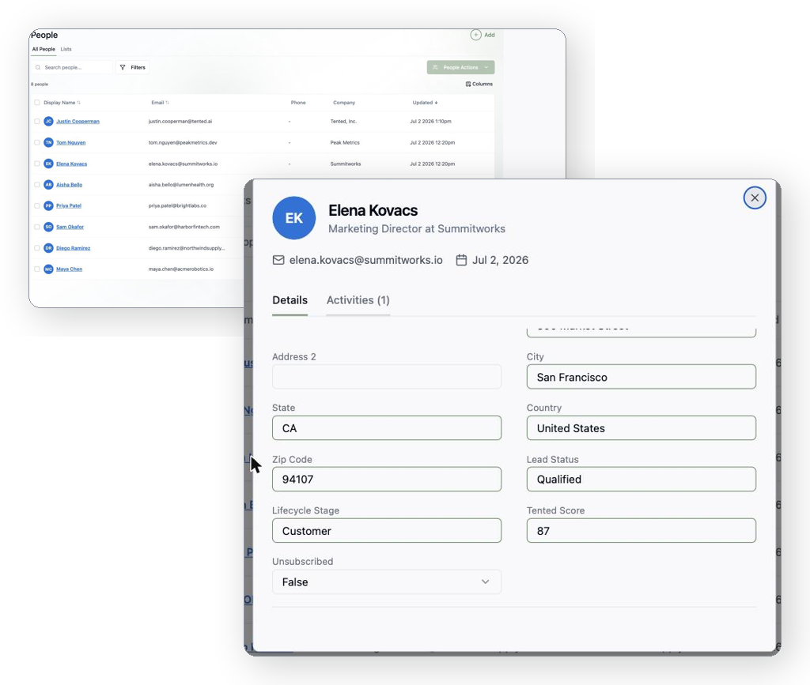Click the EK avatar in the Elena Kovacs row
Viewport: 810px width, 685px height.
48,164
